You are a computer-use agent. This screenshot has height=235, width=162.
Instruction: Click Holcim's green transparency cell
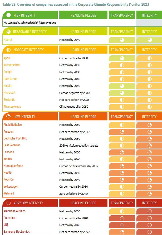coord(122,86)
